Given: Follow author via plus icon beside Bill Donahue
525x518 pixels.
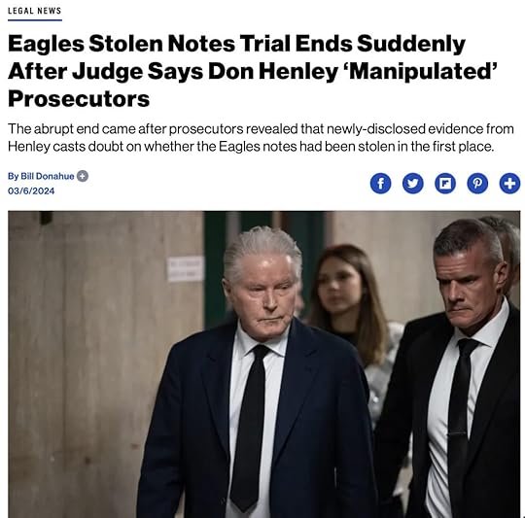Looking at the screenshot, I should coord(83,176).
